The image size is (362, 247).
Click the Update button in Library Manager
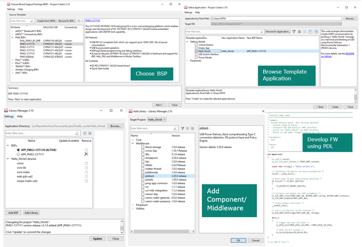(97, 239)
